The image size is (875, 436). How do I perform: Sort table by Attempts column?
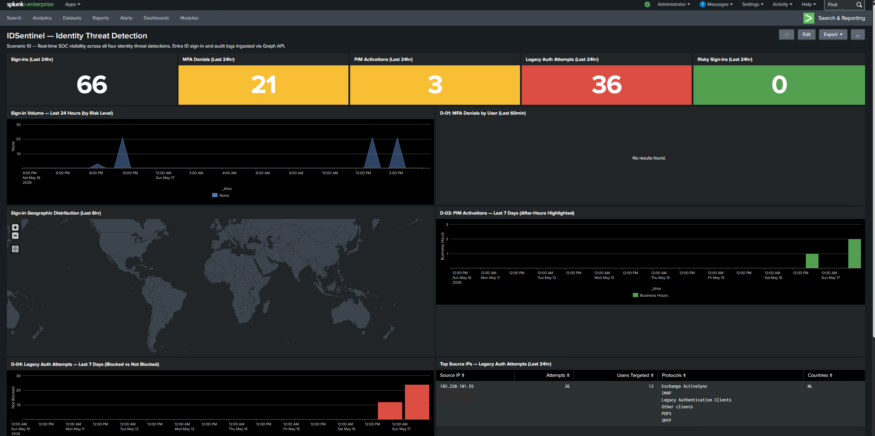point(558,375)
